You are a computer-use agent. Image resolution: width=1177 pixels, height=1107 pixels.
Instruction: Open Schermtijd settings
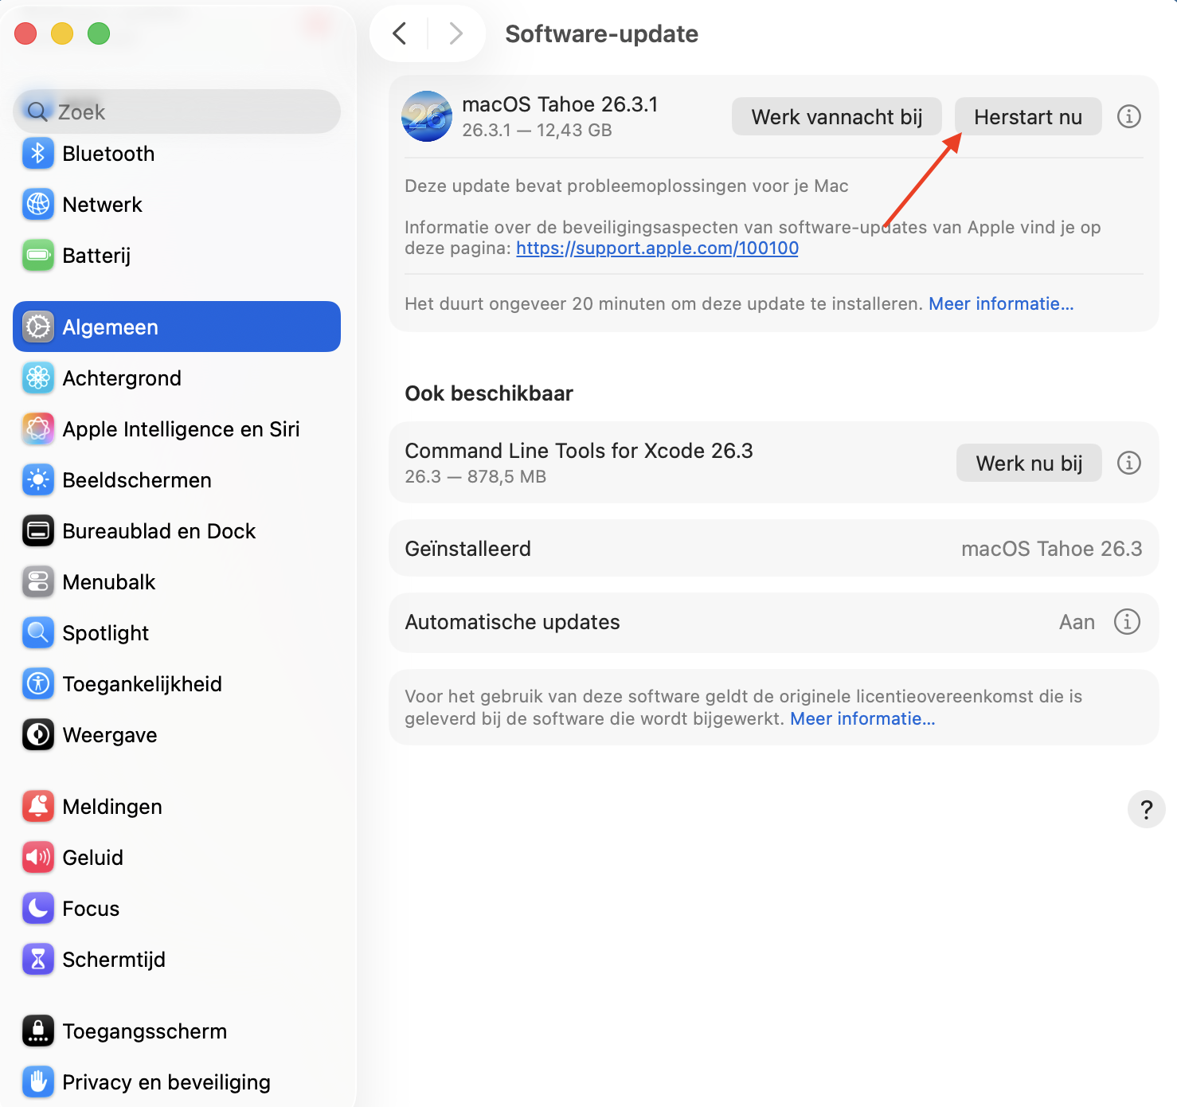(x=114, y=959)
